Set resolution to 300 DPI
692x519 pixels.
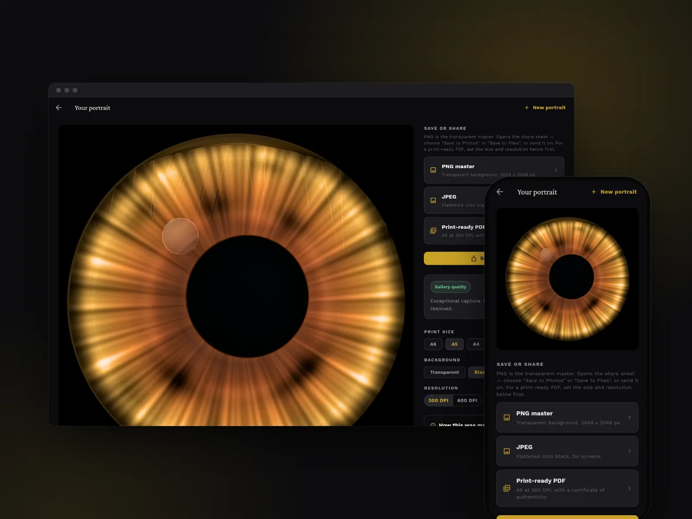tap(438, 400)
